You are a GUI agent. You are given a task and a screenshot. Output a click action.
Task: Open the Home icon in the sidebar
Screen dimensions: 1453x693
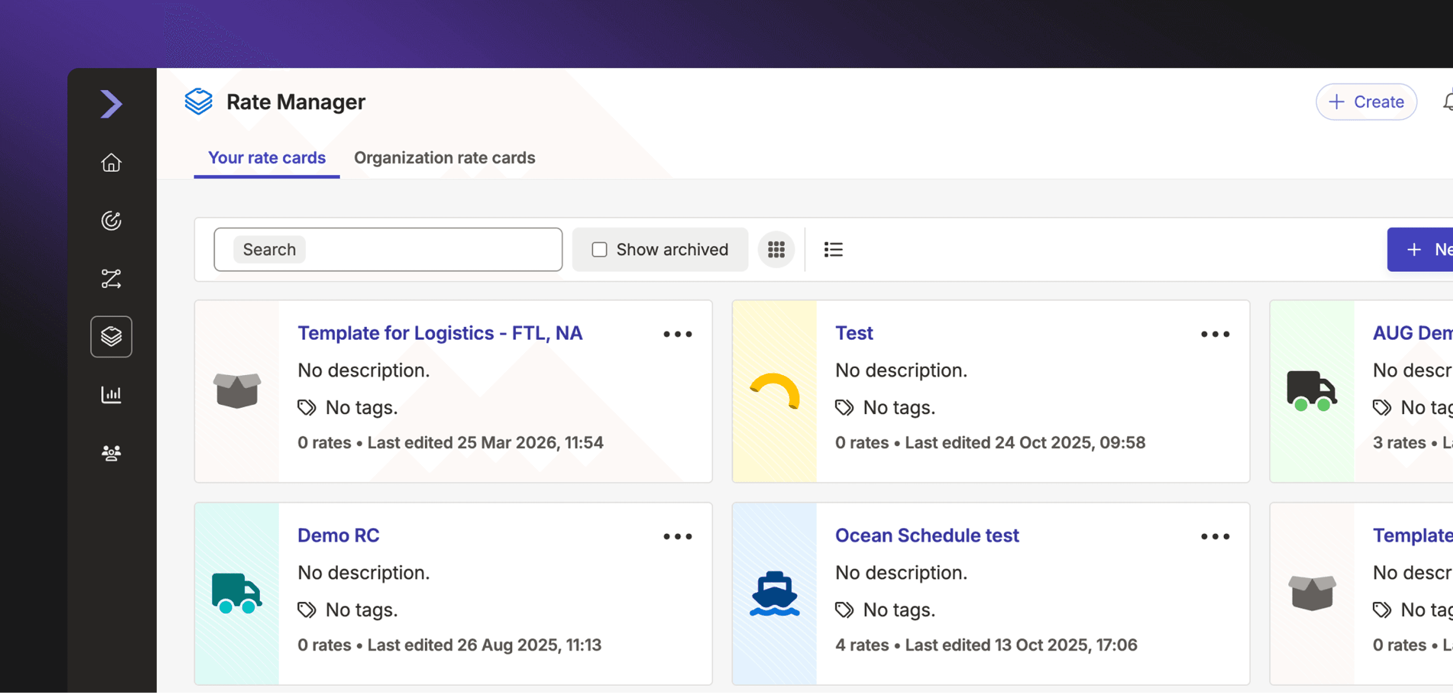(x=111, y=163)
